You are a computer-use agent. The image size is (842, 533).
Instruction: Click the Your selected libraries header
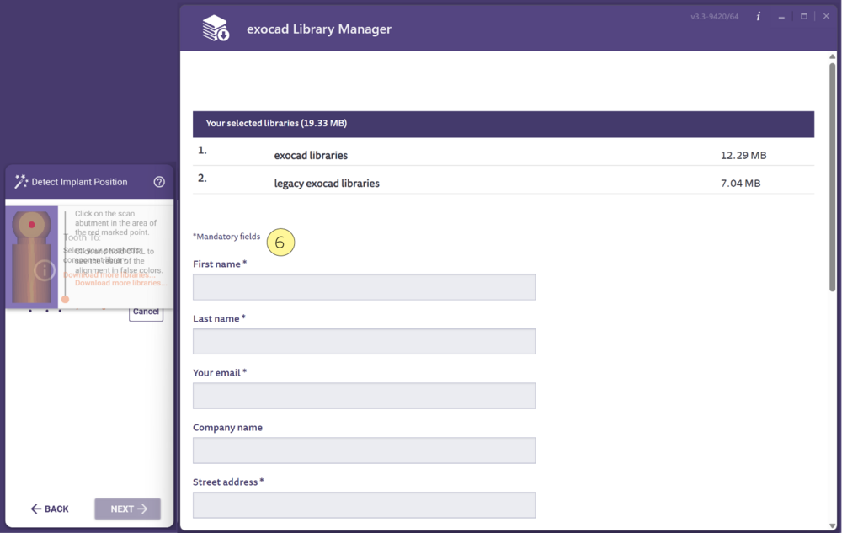tap(504, 124)
